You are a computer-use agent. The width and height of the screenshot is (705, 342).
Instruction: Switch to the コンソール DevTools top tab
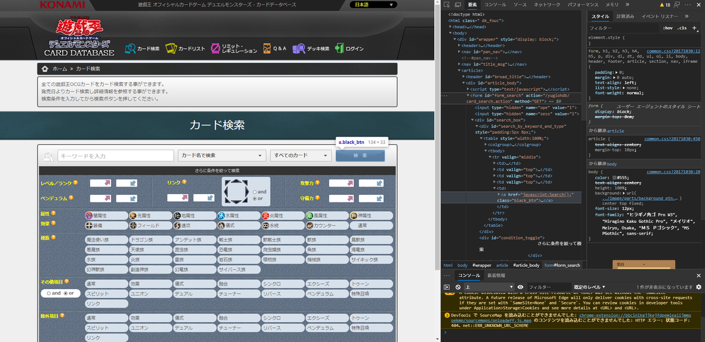pos(495,4)
